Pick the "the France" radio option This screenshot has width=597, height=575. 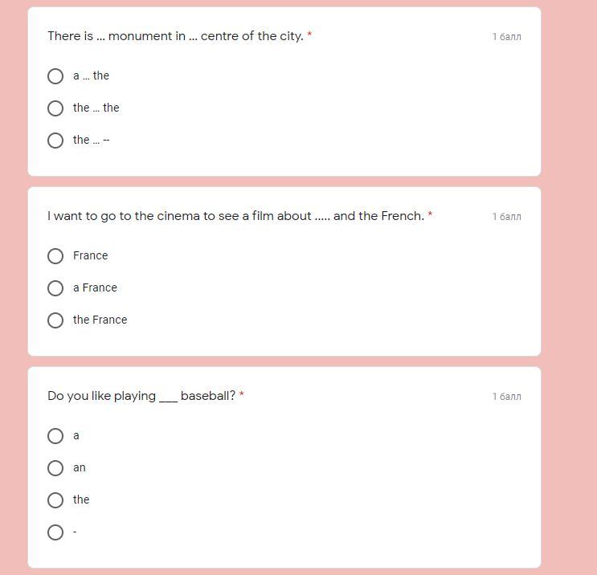pos(55,320)
